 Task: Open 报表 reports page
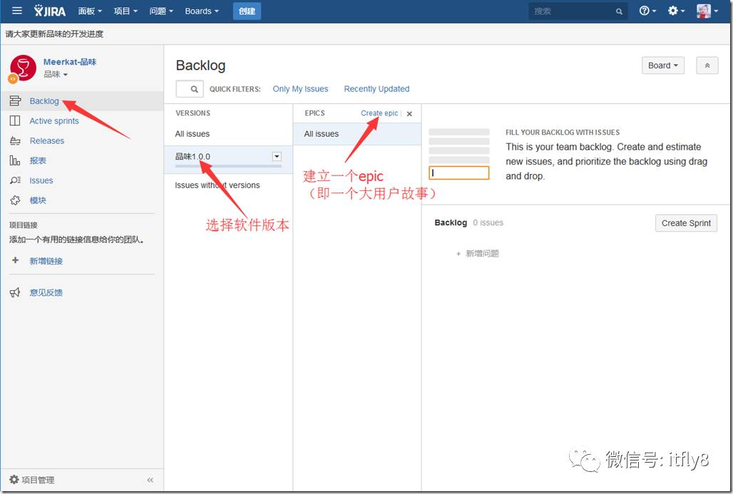[x=38, y=161]
